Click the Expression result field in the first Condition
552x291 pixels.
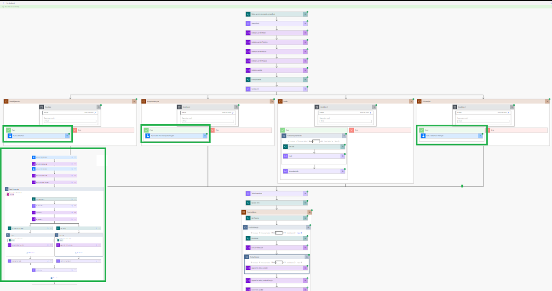tap(70, 121)
